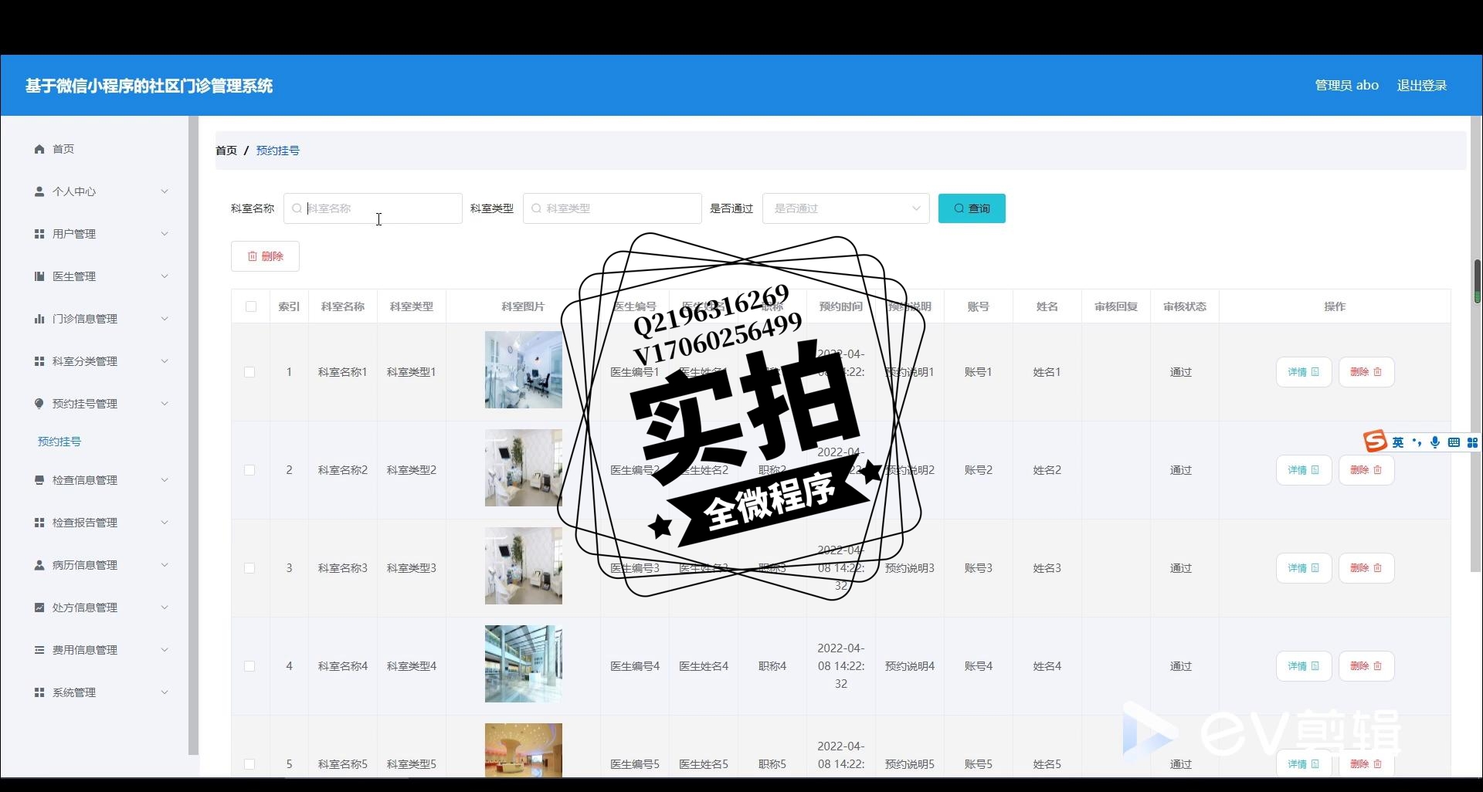Click the home icon beside 首页 in the sidebar

click(39, 149)
